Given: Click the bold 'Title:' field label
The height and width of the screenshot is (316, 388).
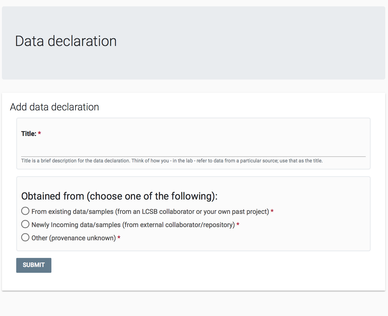Looking at the screenshot, I should [29, 134].
